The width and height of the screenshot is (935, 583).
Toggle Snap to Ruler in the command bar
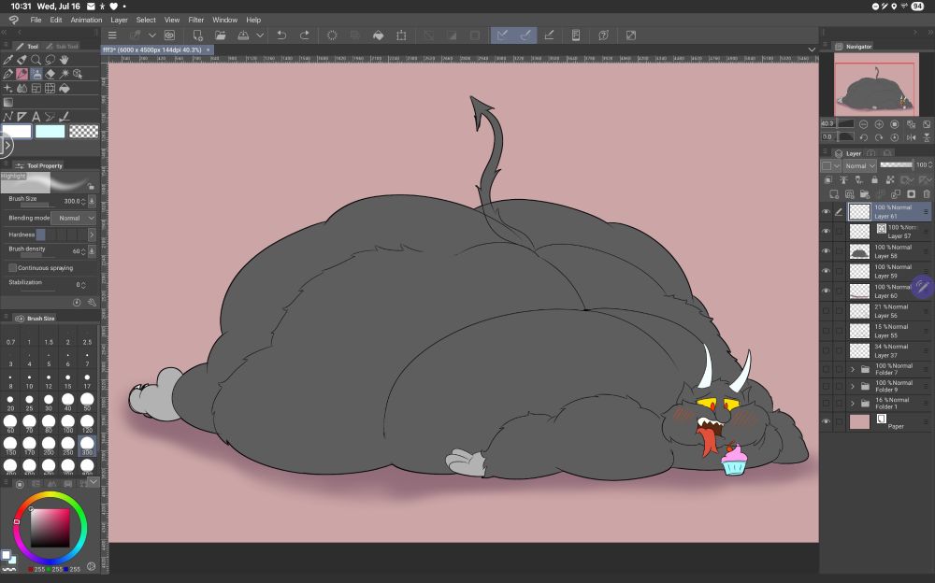click(503, 36)
